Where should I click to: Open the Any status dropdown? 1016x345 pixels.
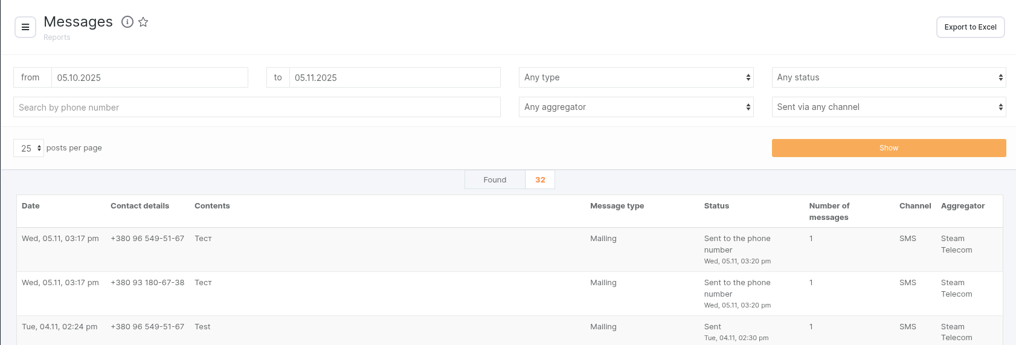click(x=889, y=77)
